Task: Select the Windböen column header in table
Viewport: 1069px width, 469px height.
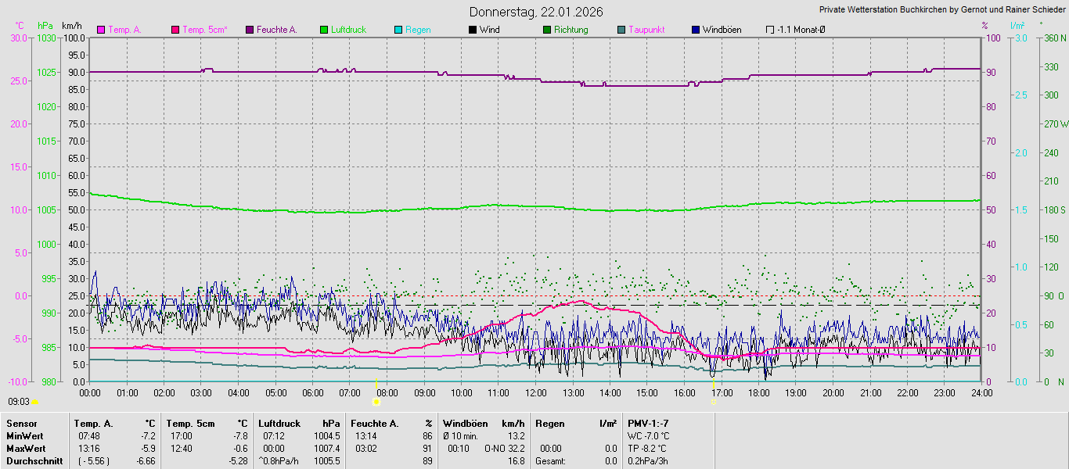Action: coord(465,424)
